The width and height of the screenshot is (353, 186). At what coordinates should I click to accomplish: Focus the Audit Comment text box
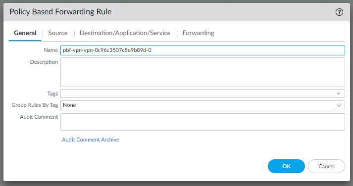(x=202, y=122)
